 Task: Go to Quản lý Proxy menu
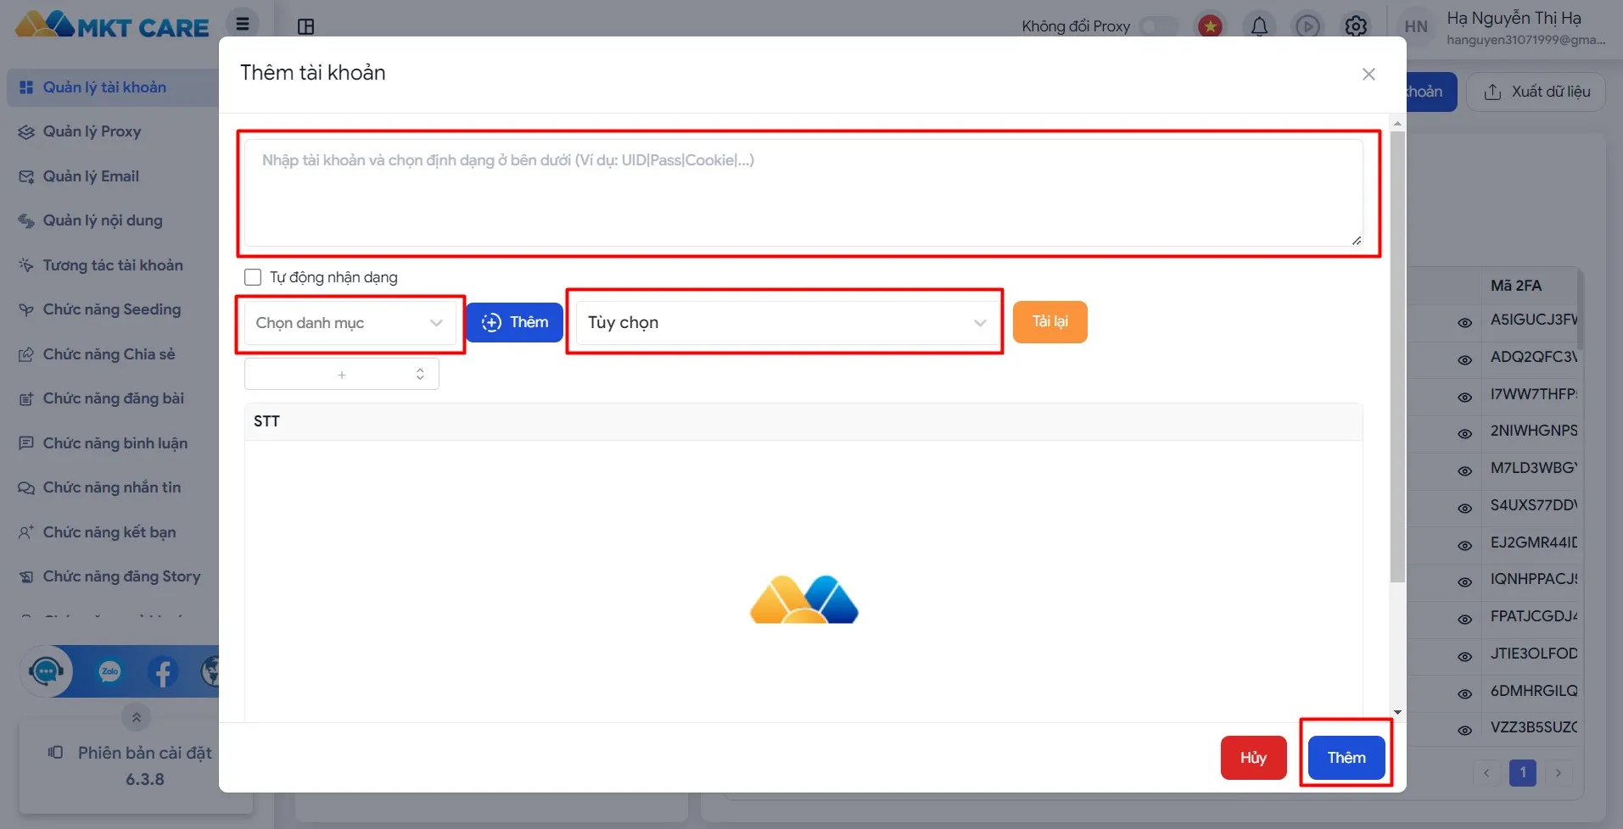pyautogui.click(x=92, y=131)
